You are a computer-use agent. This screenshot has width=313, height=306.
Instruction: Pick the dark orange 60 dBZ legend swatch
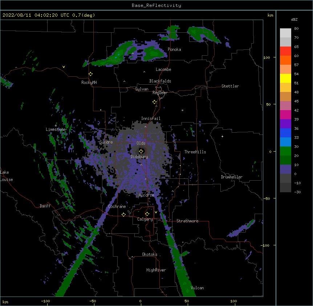click(x=285, y=60)
